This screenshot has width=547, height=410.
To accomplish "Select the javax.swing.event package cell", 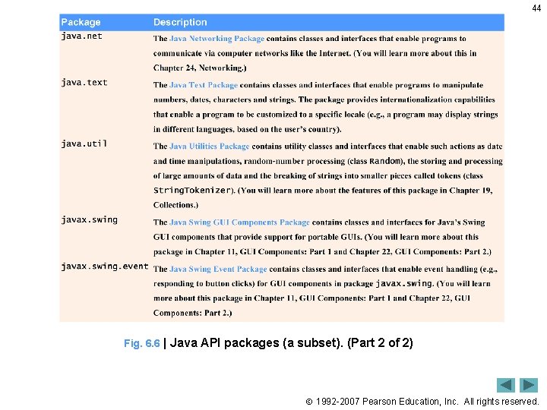I will point(105,266).
